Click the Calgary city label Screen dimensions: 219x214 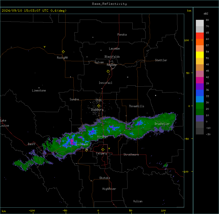pyautogui.click(x=101, y=153)
